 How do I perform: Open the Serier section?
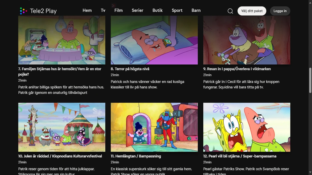[137, 10]
